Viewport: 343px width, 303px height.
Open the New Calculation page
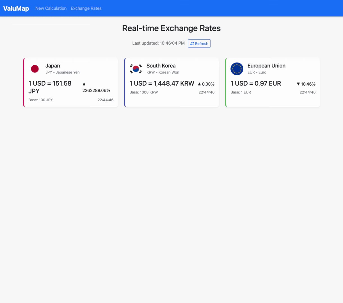click(x=51, y=8)
